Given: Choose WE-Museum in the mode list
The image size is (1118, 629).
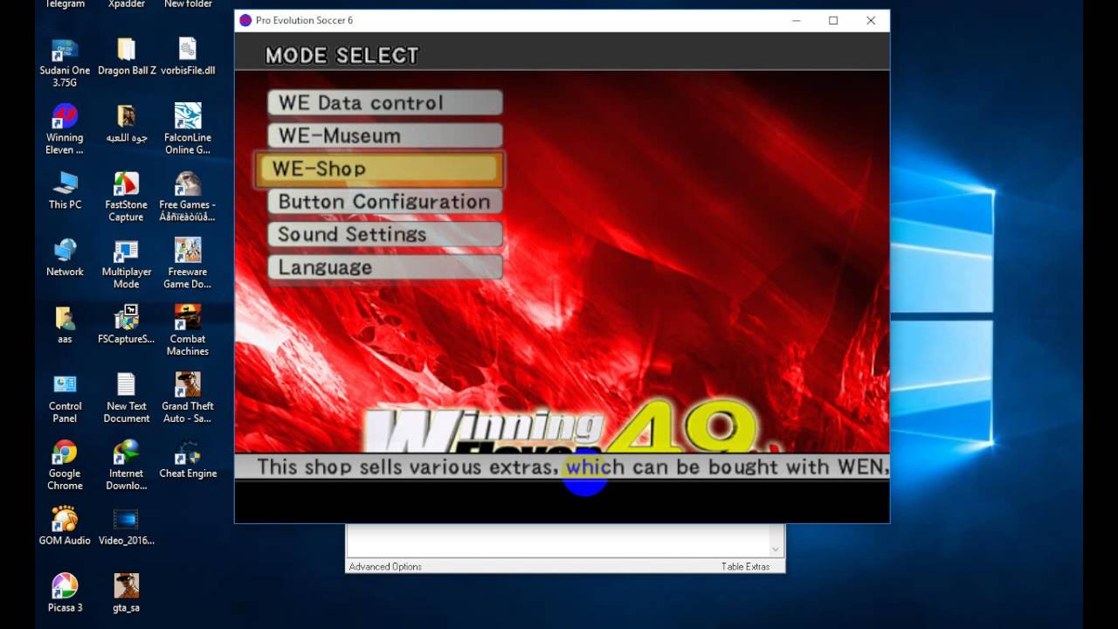Looking at the screenshot, I should coord(385,135).
